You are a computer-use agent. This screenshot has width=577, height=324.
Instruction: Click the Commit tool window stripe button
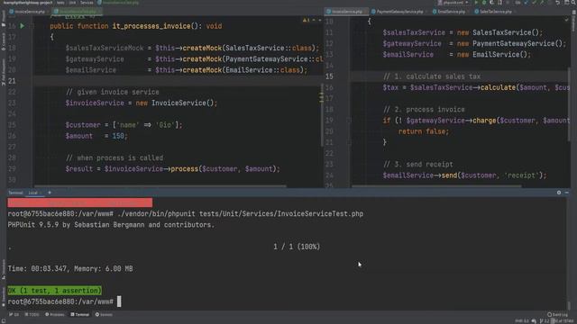[x=4, y=41]
